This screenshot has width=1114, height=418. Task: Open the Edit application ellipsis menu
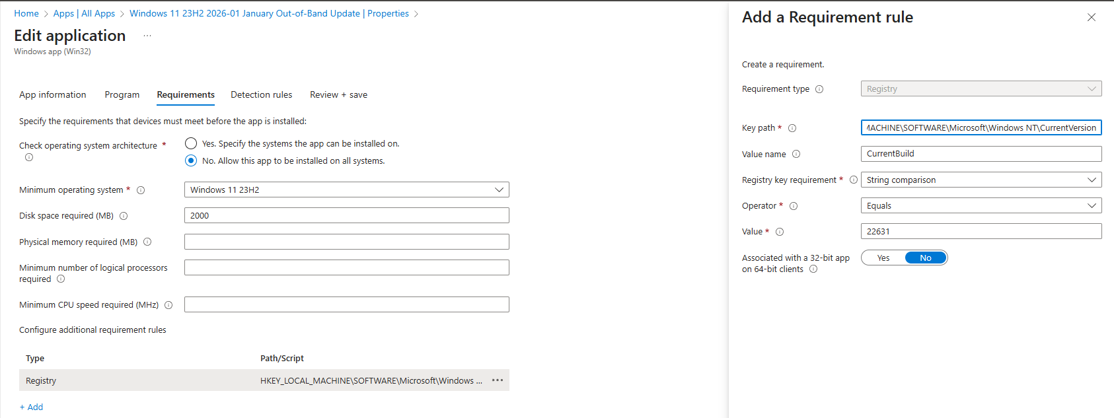147,36
